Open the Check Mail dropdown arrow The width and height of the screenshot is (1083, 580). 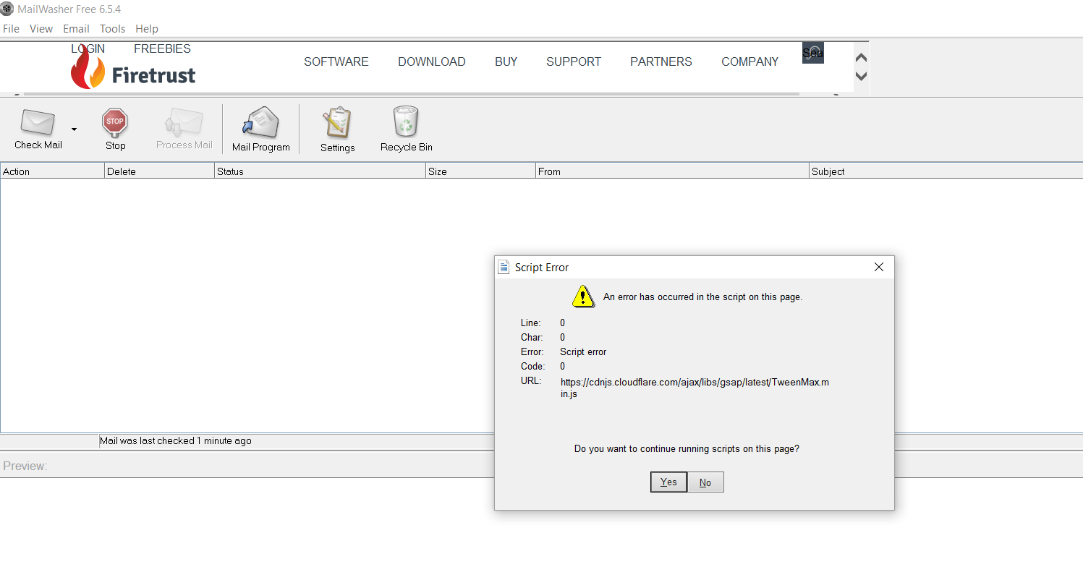pyautogui.click(x=74, y=129)
